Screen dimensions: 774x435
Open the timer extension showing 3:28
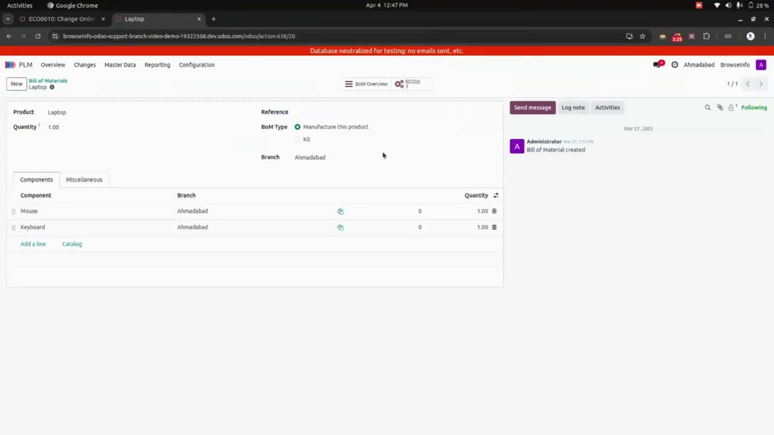(677, 37)
